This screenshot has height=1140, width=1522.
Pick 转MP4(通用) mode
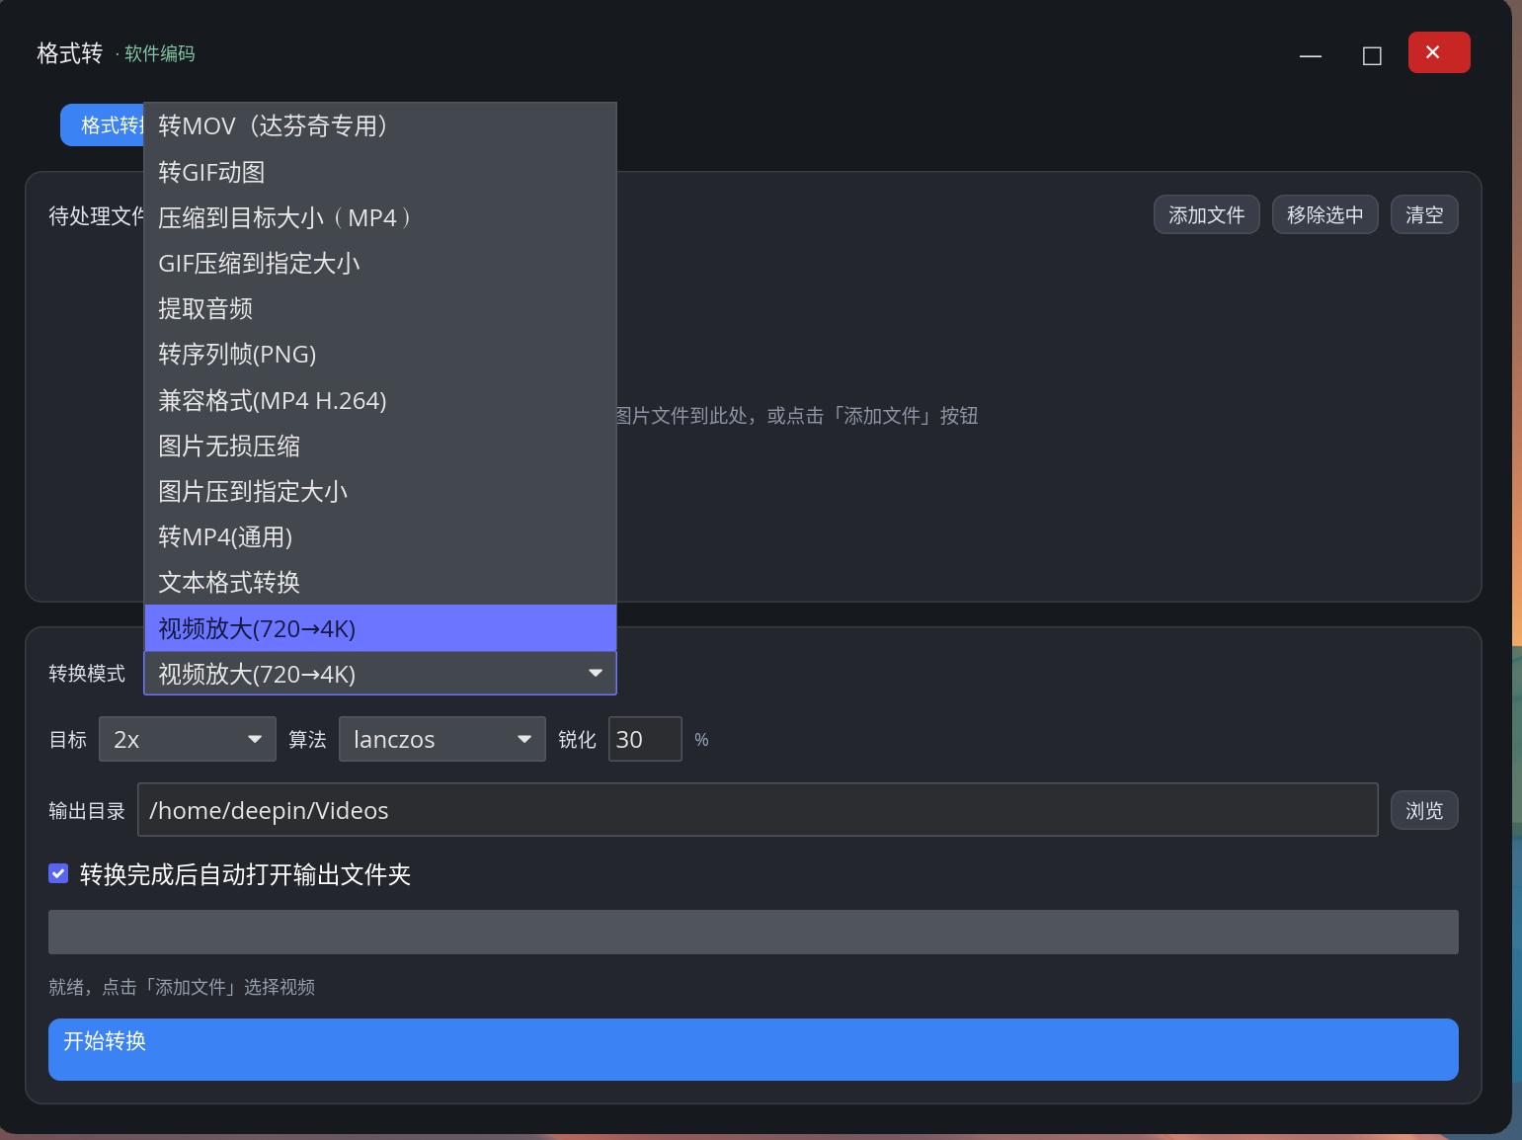(x=380, y=536)
